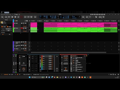Open the PLAY menu button
Image resolution: width=120 pixels, height=90 pixels.
coord(6,17)
